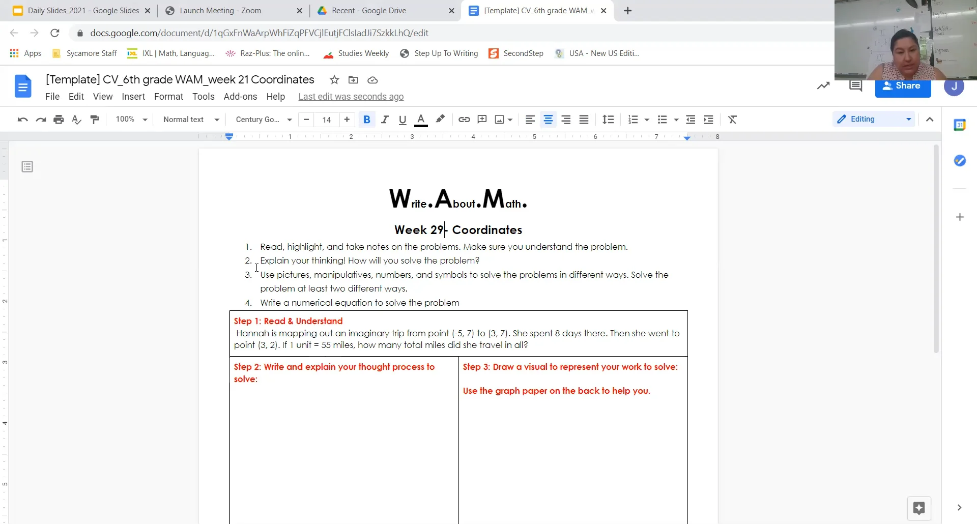Toggle center text alignment
This screenshot has width=977, height=524.
click(x=548, y=120)
